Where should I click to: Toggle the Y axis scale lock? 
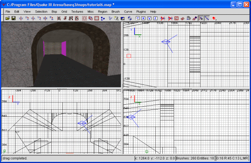pyautogui.click(x=149, y=18)
